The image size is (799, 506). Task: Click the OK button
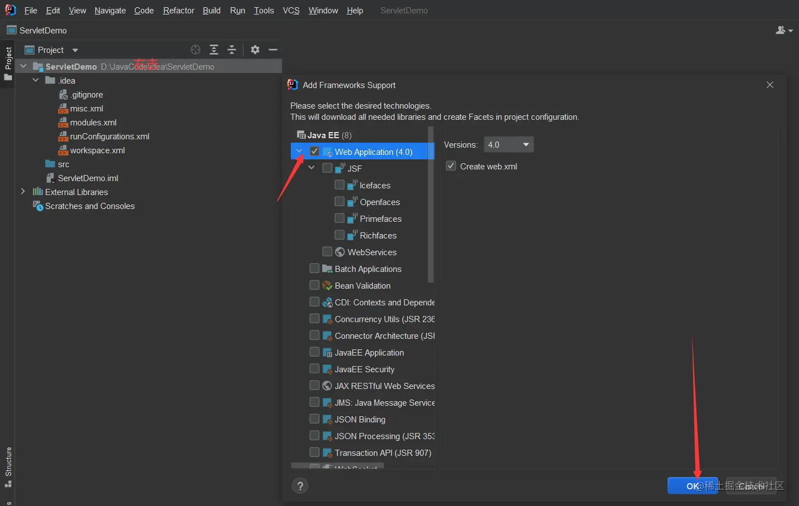coord(693,486)
